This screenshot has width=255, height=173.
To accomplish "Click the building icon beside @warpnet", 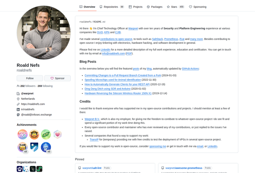I will 18,93.
